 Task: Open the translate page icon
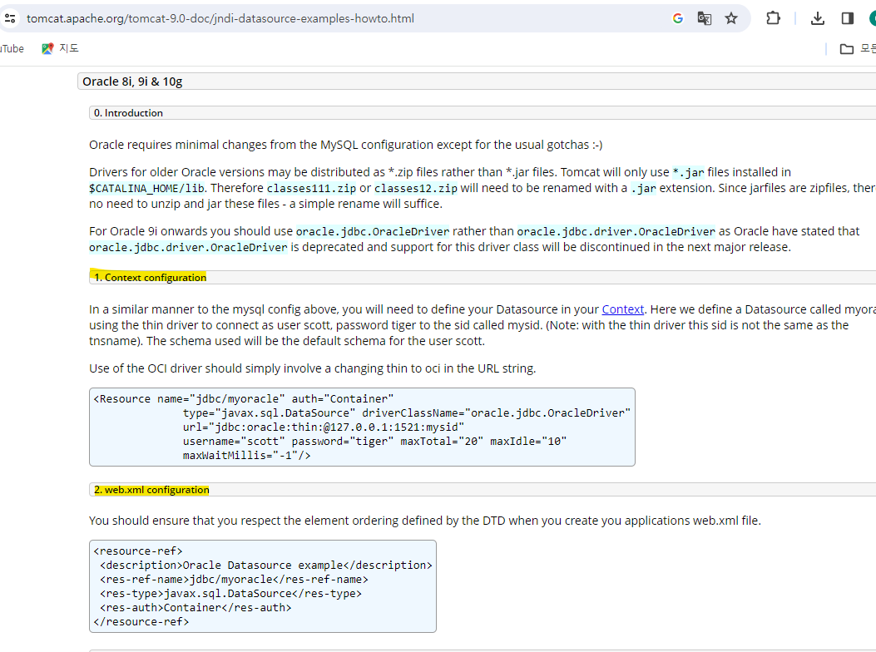click(705, 18)
